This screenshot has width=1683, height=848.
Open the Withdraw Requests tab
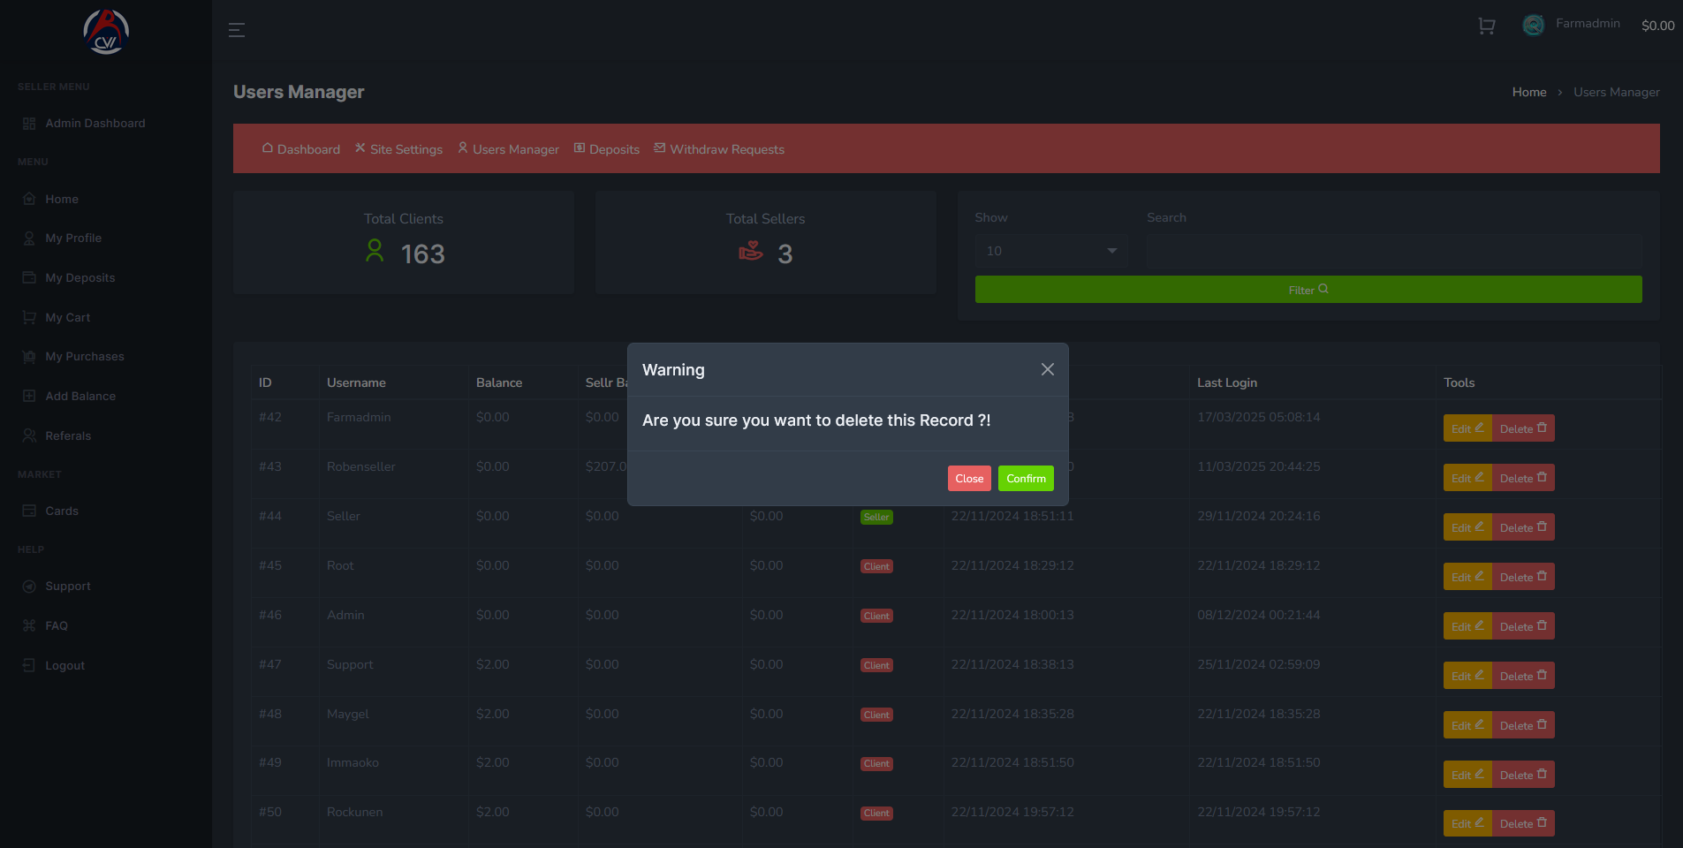pyautogui.click(x=719, y=149)
